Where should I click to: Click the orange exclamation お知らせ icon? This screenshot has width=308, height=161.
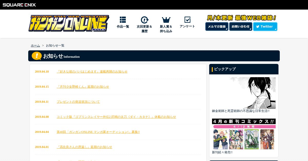click(37, 56)
